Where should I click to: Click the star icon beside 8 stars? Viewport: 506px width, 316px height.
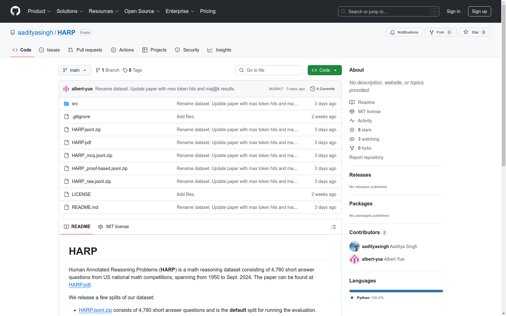pyautogui.click(x=352, y=130)
